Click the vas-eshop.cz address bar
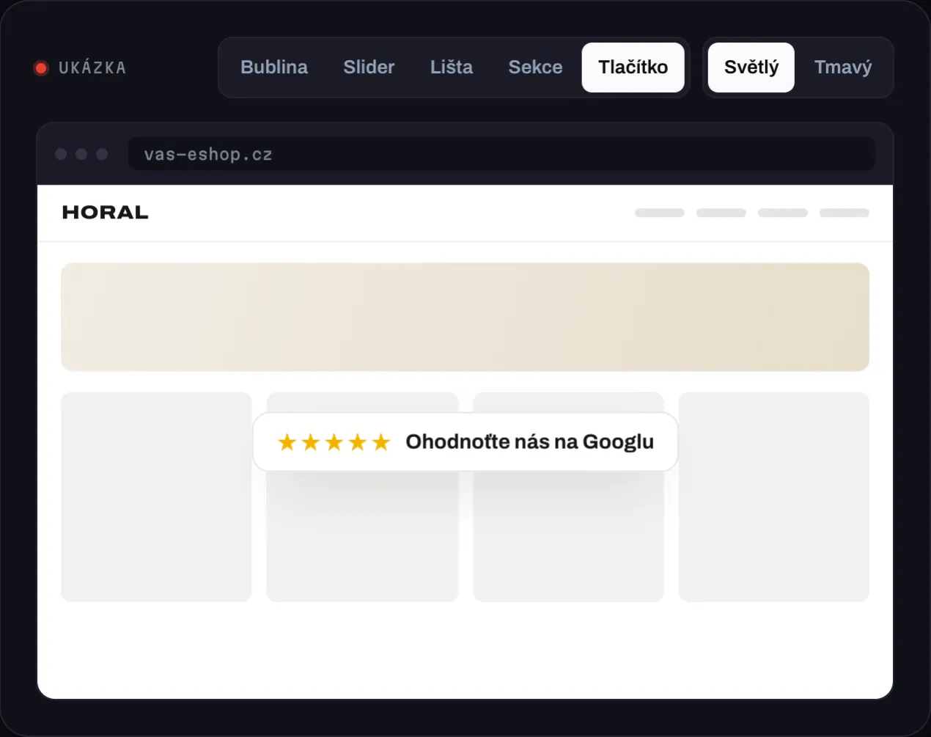The image size is (931, 737). 501,154
